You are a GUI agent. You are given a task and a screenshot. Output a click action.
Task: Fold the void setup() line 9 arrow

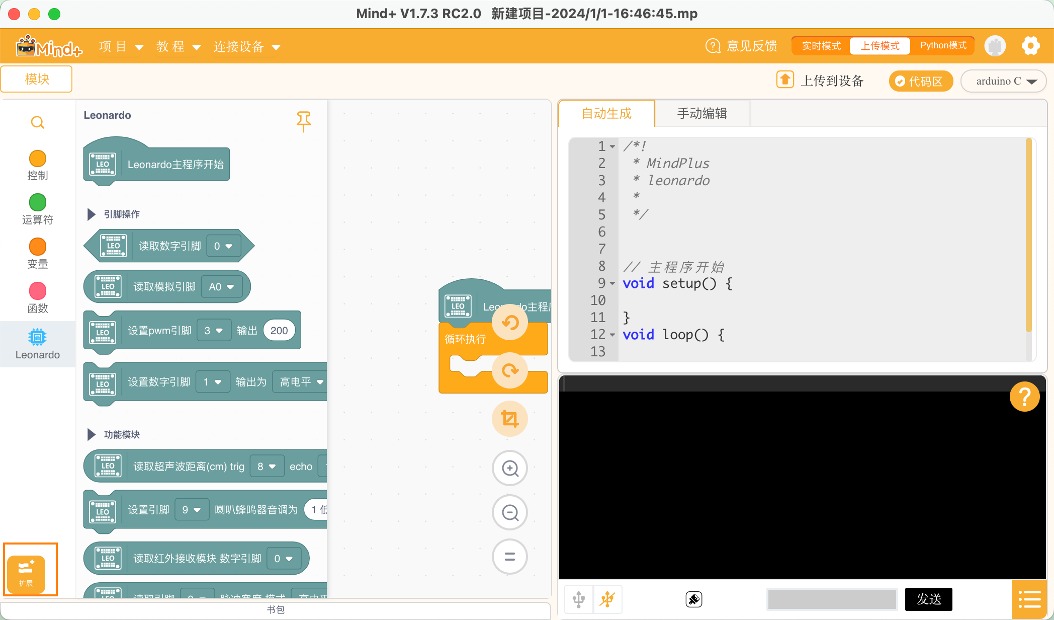(x=612, y=283)
